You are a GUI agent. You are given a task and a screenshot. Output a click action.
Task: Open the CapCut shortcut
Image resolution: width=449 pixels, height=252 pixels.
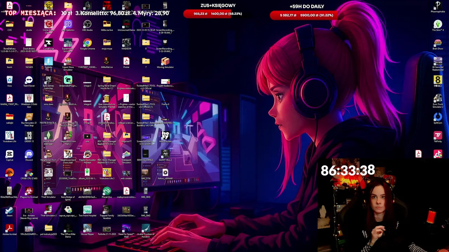(9, 155)
